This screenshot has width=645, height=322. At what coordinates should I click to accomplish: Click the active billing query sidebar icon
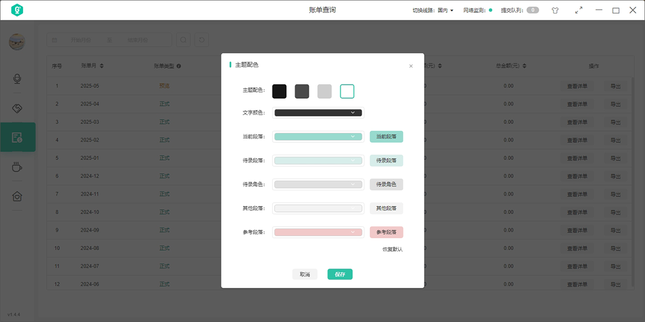(x=17, y=137)
